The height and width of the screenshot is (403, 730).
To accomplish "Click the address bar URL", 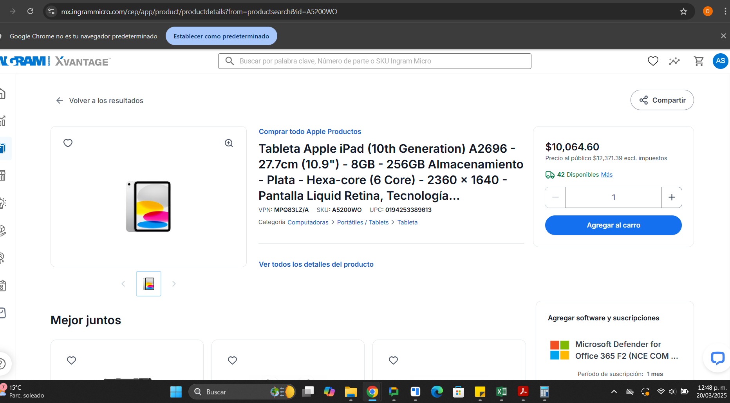I will [x=199, y=12].
